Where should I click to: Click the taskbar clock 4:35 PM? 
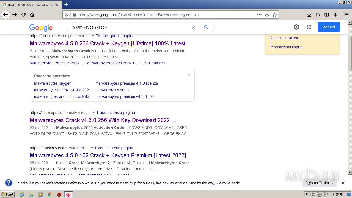[x=338, y=194]
